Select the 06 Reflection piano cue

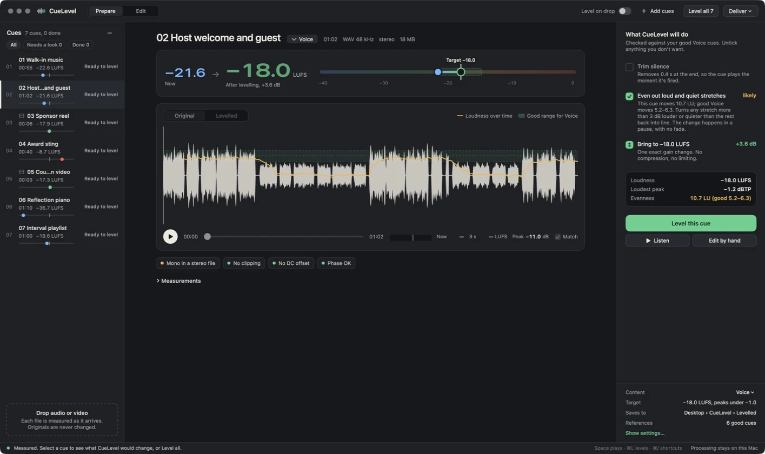click(62, 207)
